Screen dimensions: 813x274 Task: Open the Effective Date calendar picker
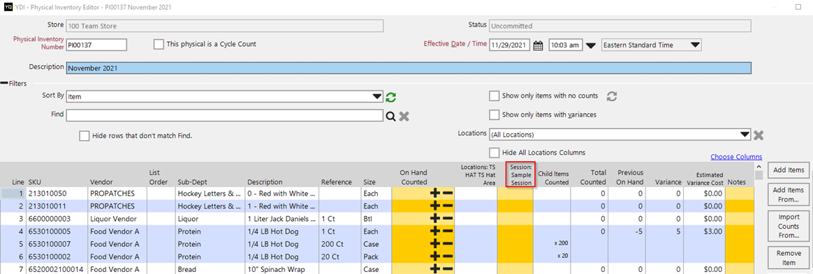pos(539,45)
